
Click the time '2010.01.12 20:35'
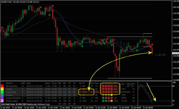click(x=34, y=86)
